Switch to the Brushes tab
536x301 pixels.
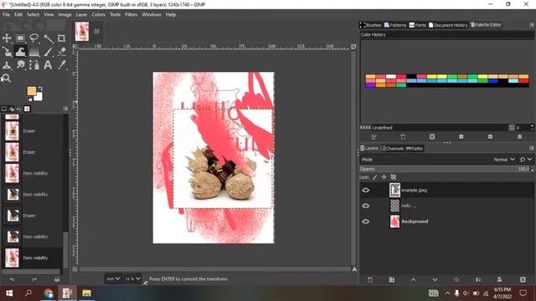coord(370,25)
